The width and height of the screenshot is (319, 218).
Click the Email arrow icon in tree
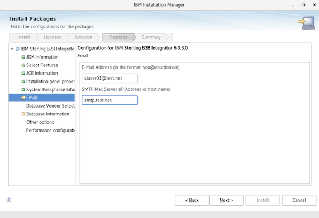click(x=23, y=98)
